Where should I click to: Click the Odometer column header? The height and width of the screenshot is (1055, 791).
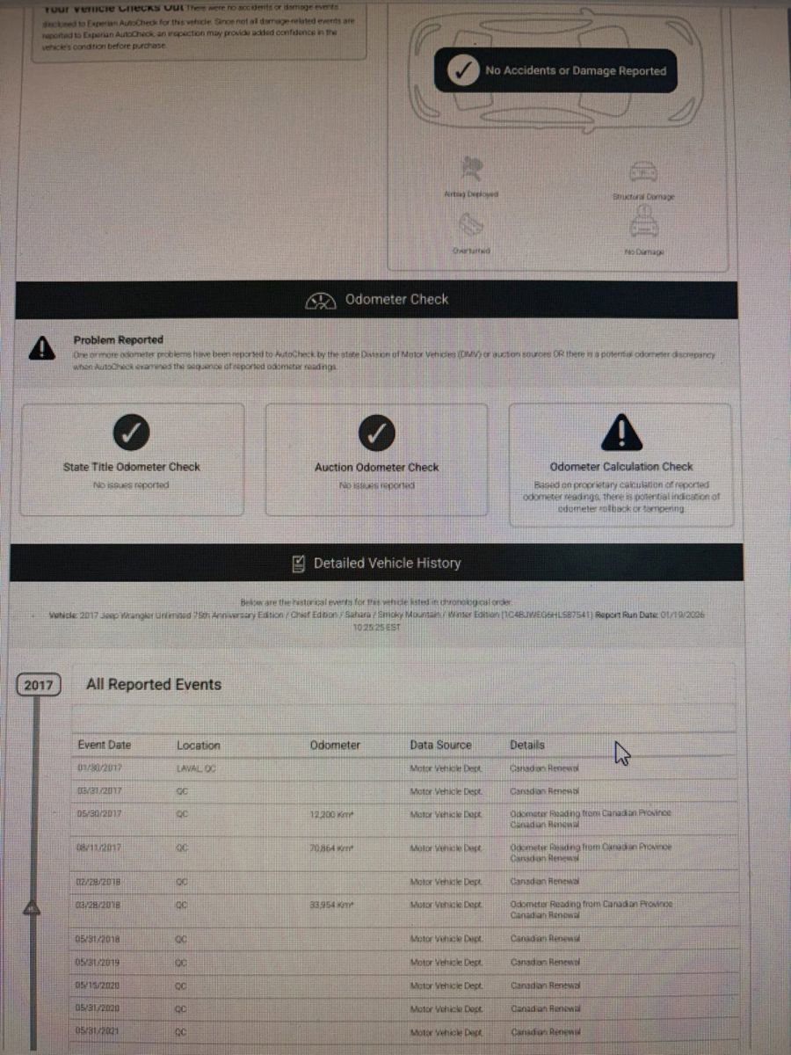335,745
